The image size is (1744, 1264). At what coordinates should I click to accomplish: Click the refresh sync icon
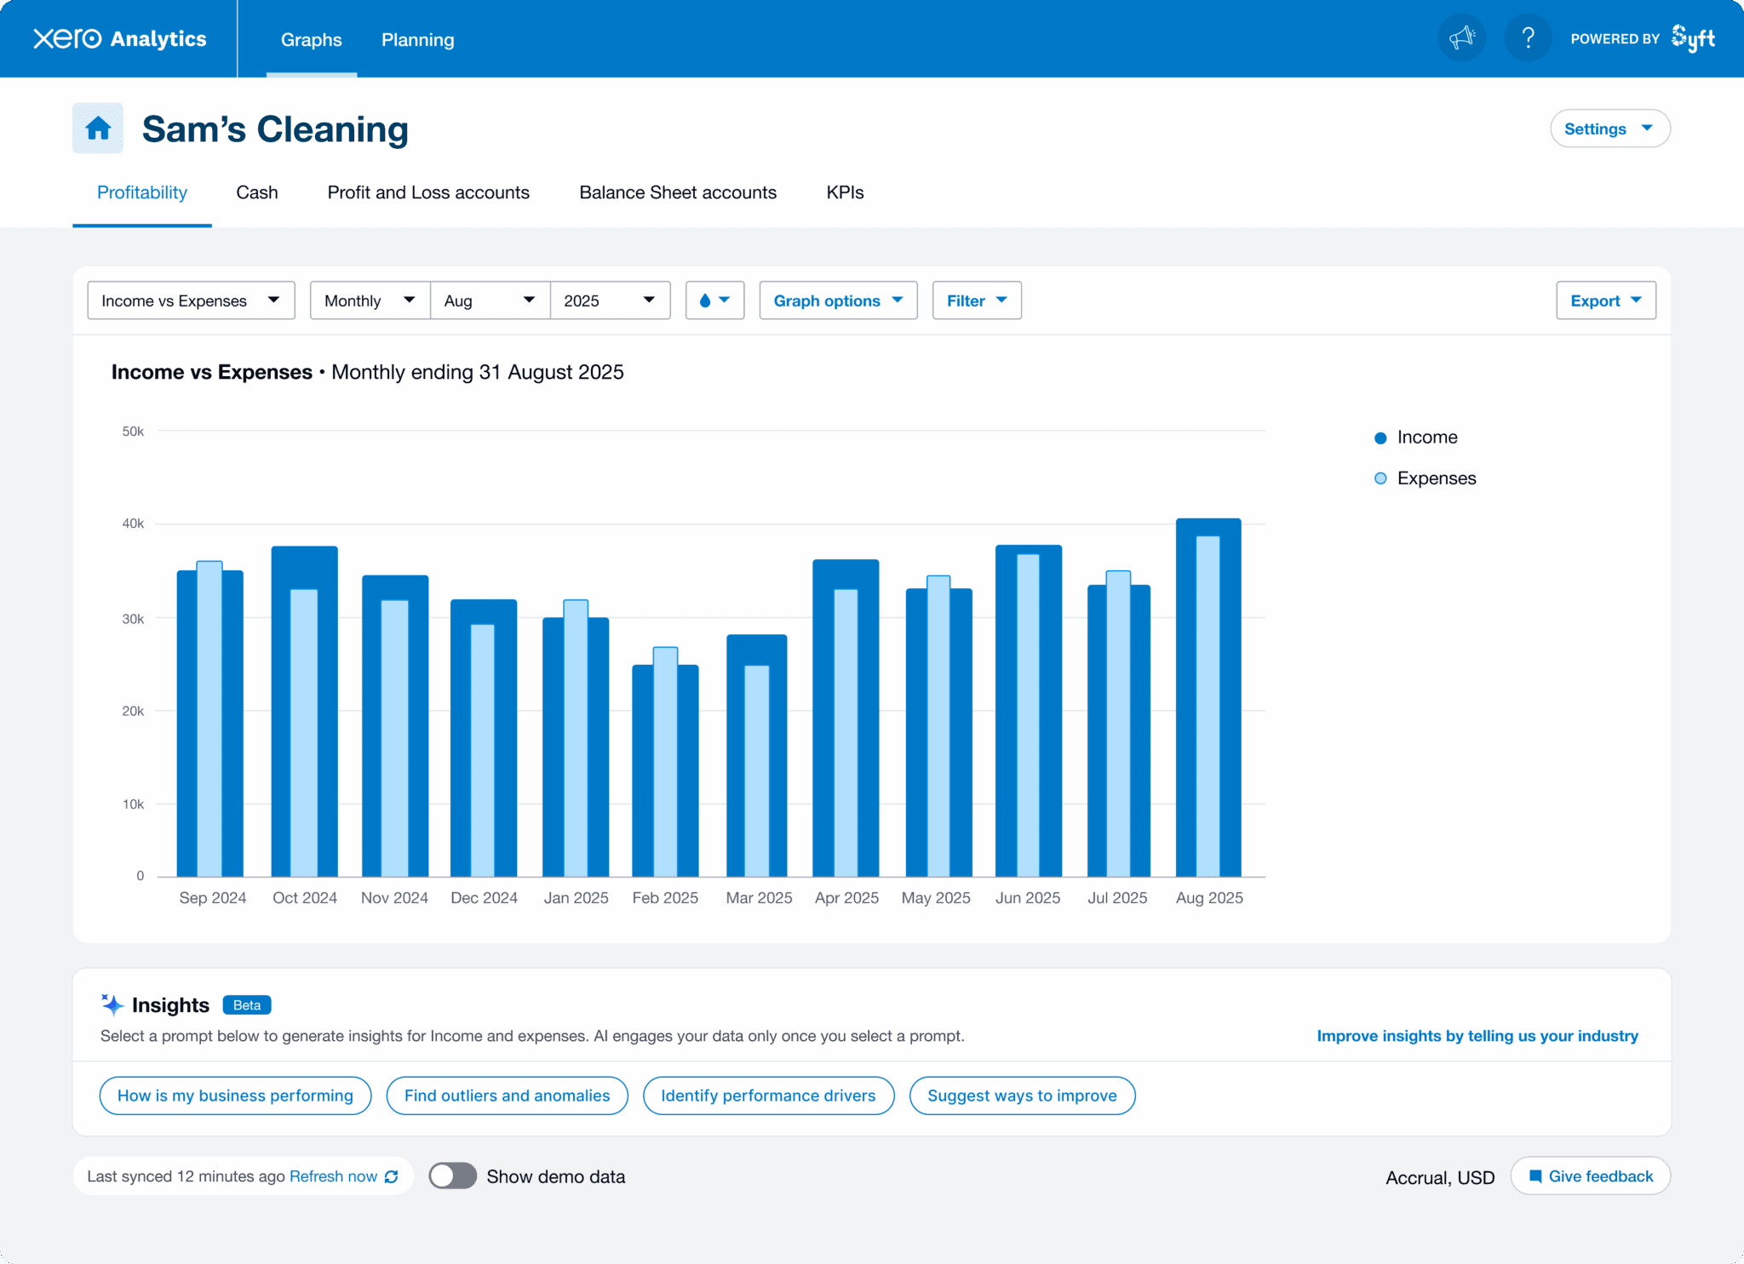click(392, 1176)
